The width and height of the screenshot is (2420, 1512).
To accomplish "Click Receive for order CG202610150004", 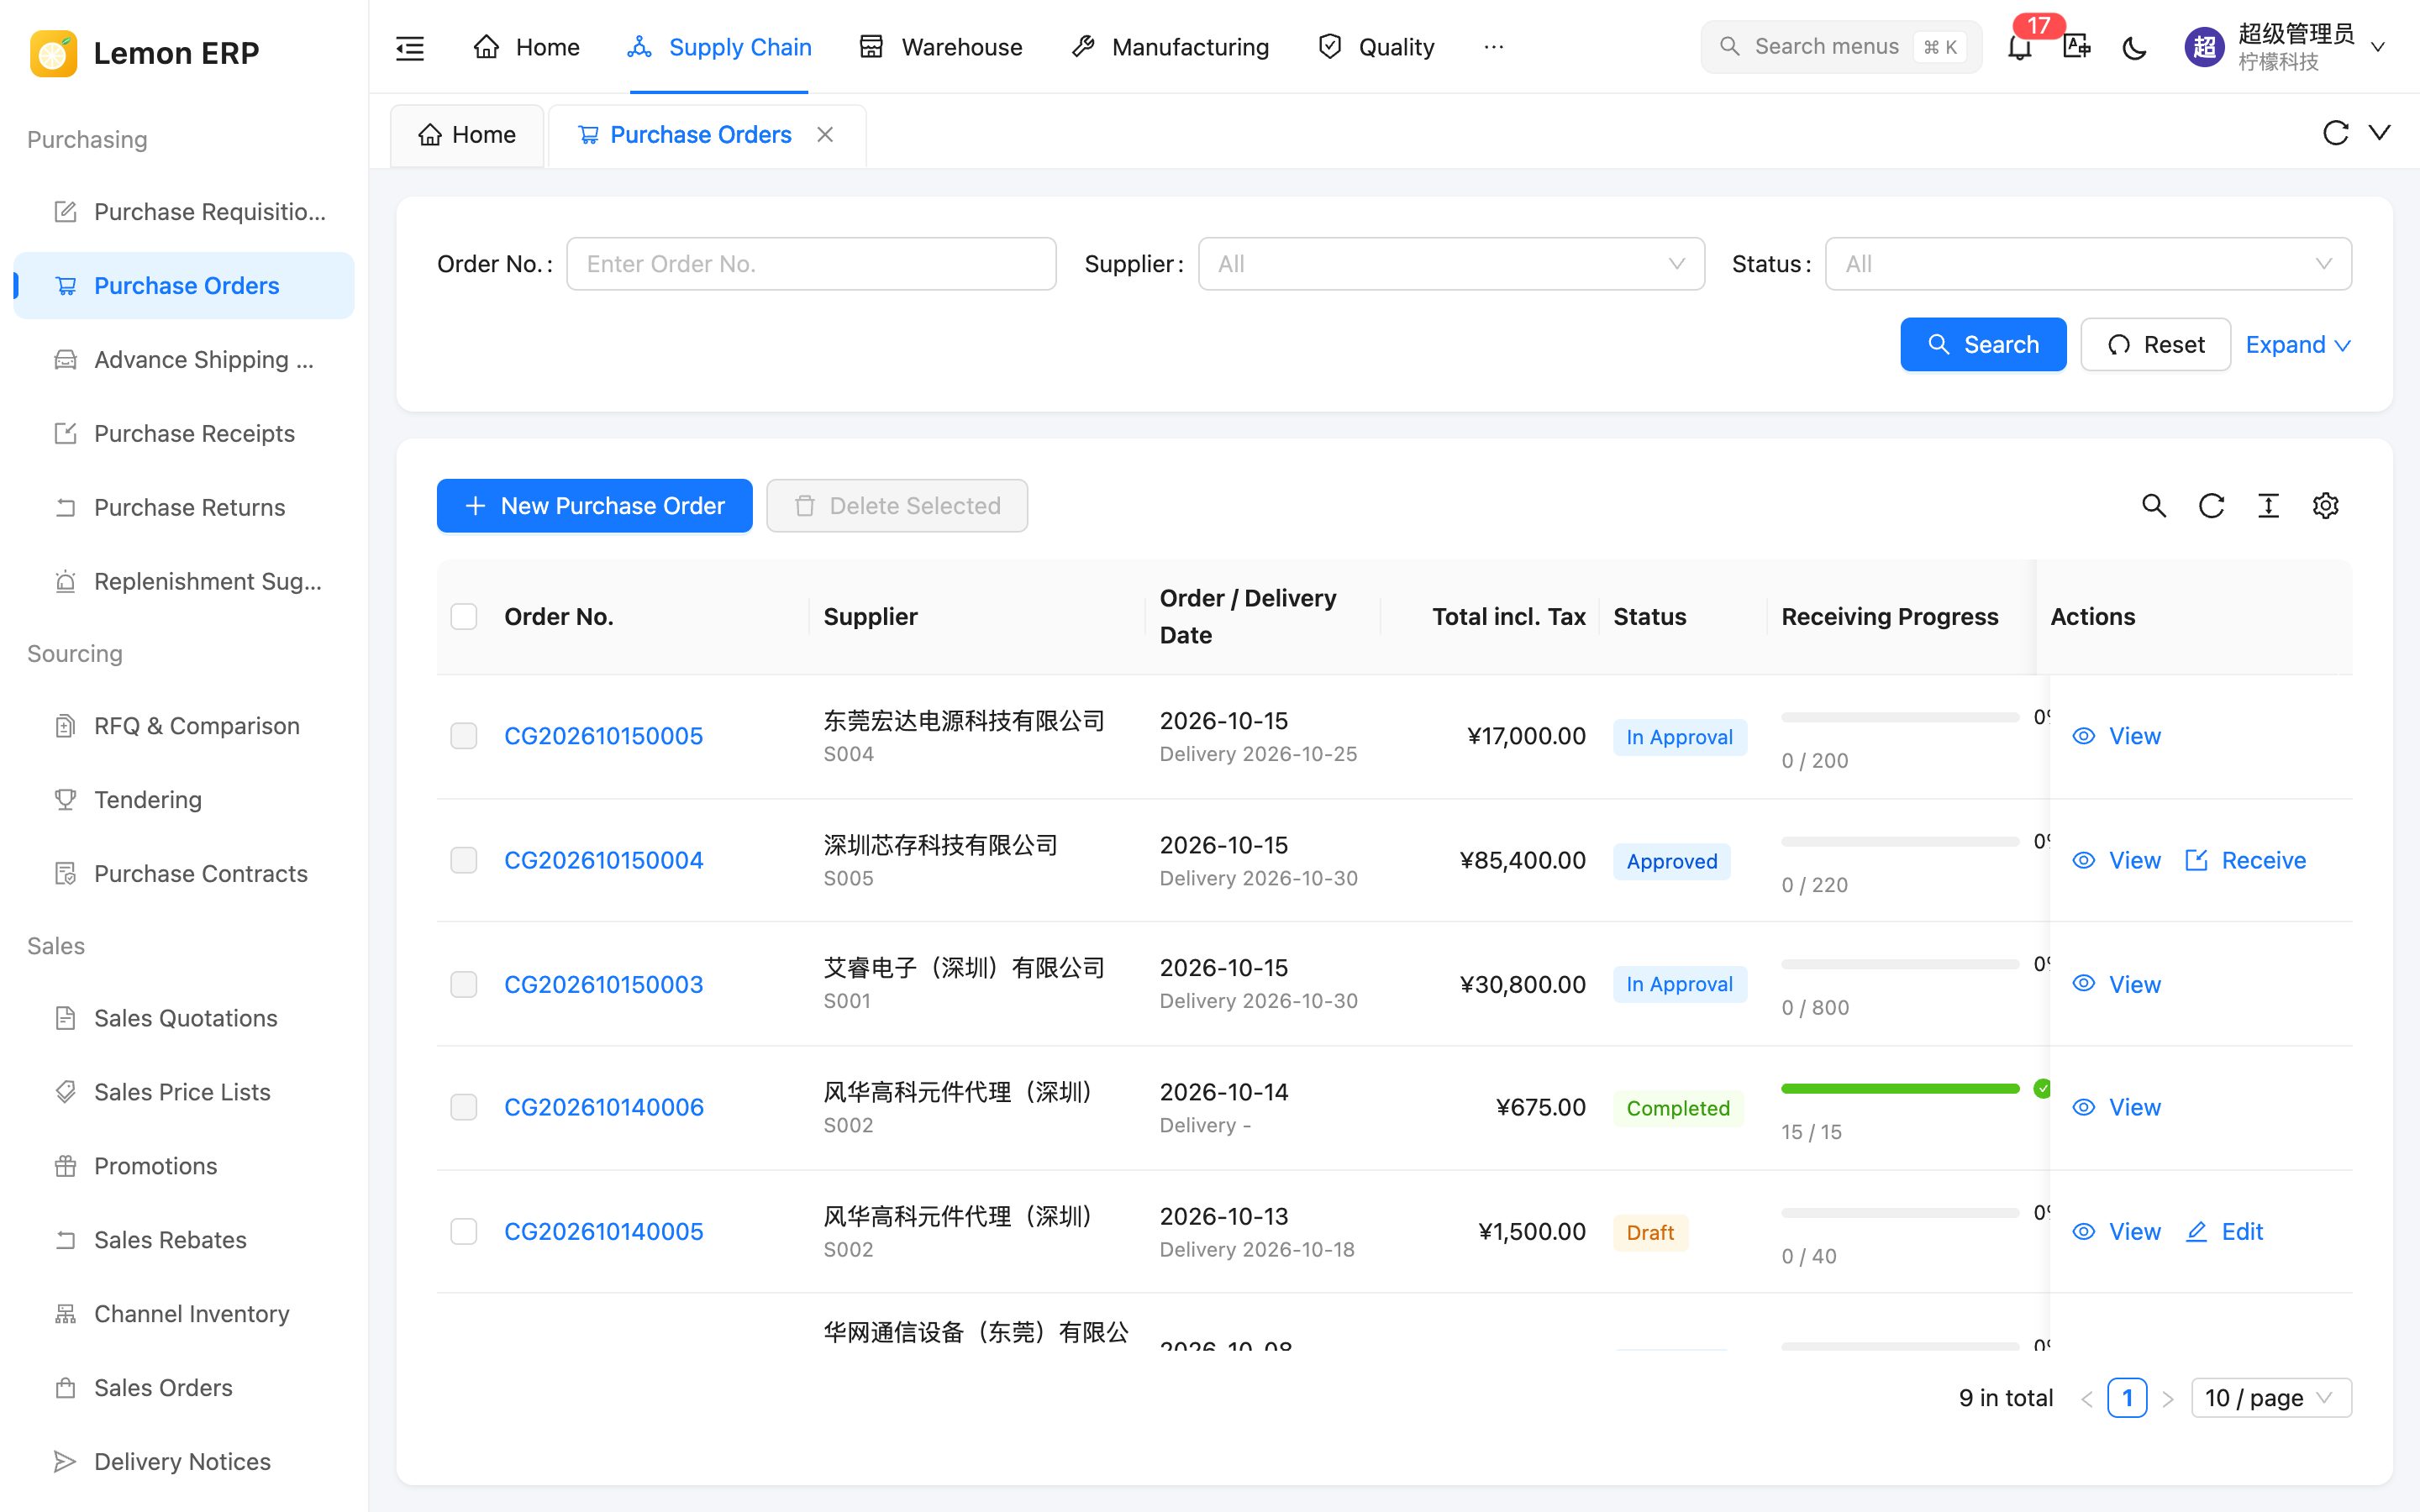I will pos(2246,860).
